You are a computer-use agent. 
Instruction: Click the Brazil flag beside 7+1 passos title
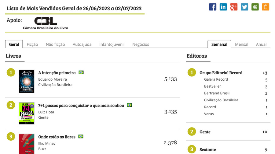pos(130,105)
